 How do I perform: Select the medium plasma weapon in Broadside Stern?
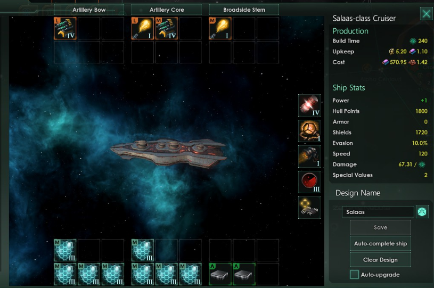(x=220, y=28)
